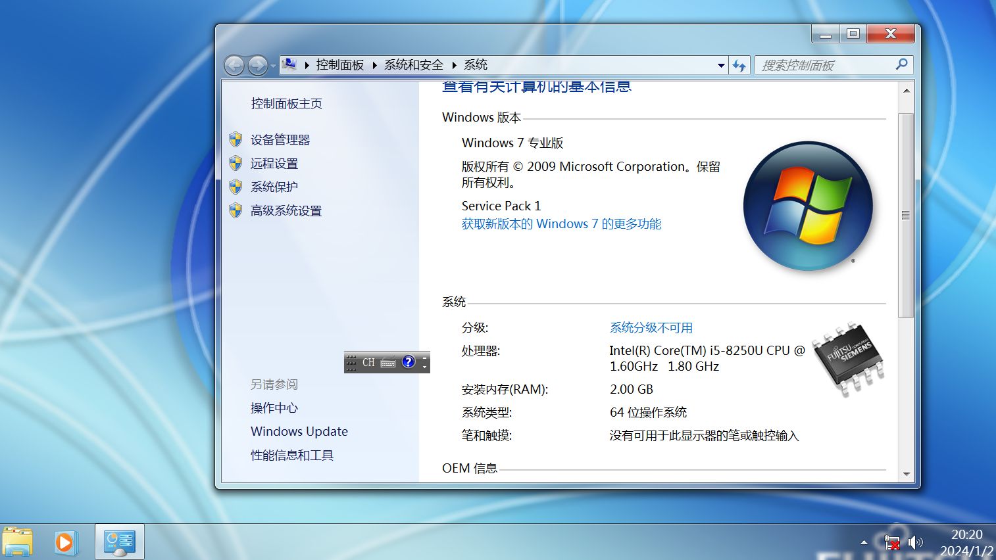
Task: Select 系统和安全 in the breadcrumb
Action: tap(414, 64)
